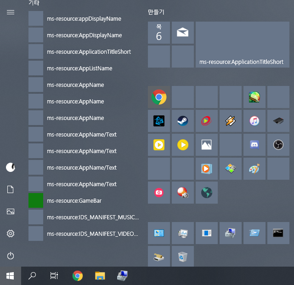This screenshot has width=294, height=285.
Task: Open ms-resource:IDS_MANIFEST_VIDEO... list entry
Action: point(85,234)
